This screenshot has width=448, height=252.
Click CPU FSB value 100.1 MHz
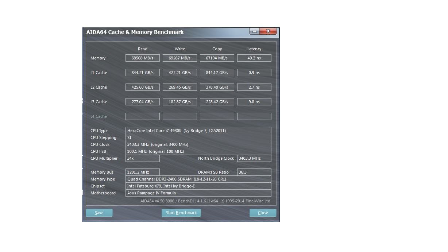[198, 151]
